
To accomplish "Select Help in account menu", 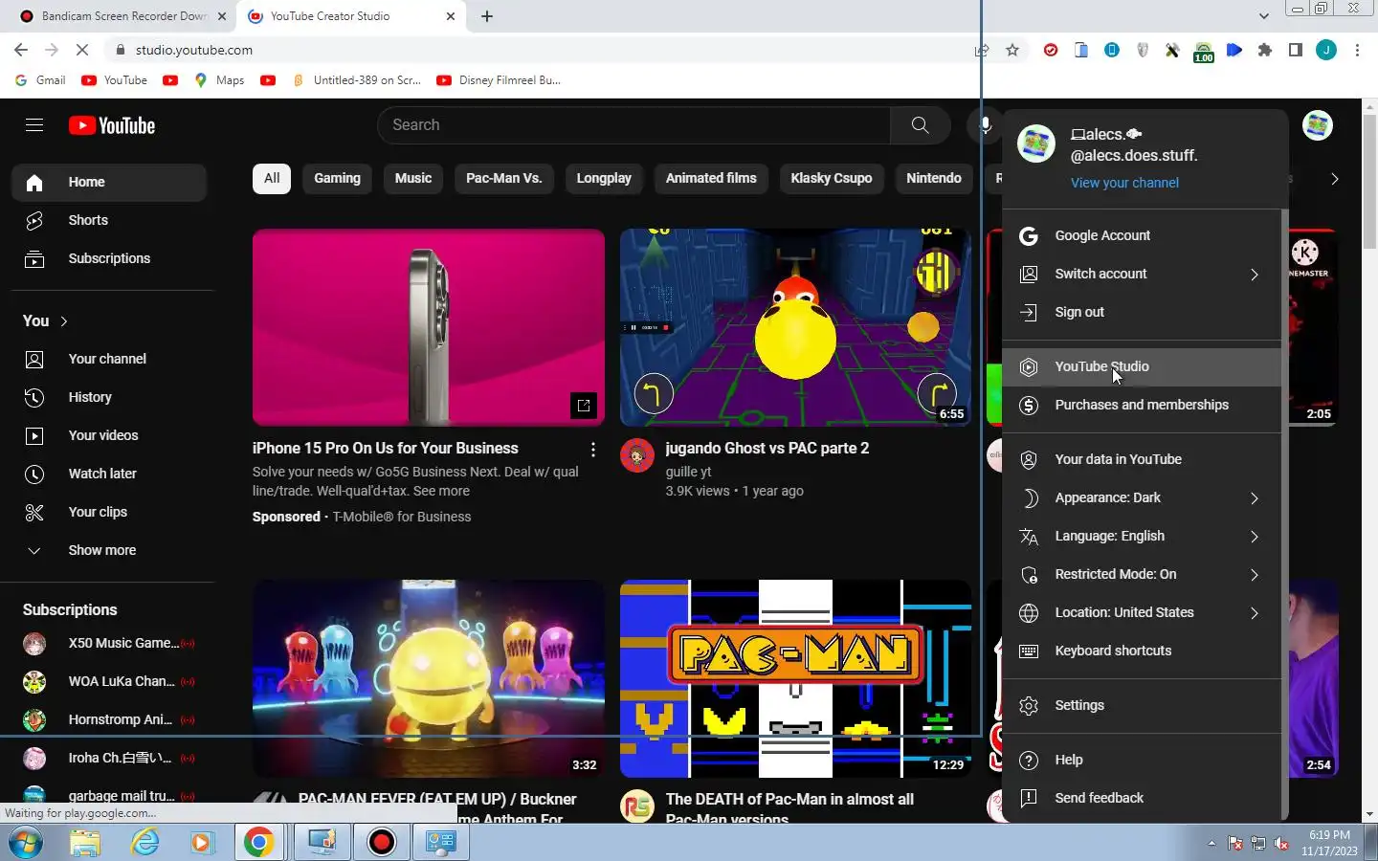I will tap(1142, 760).
